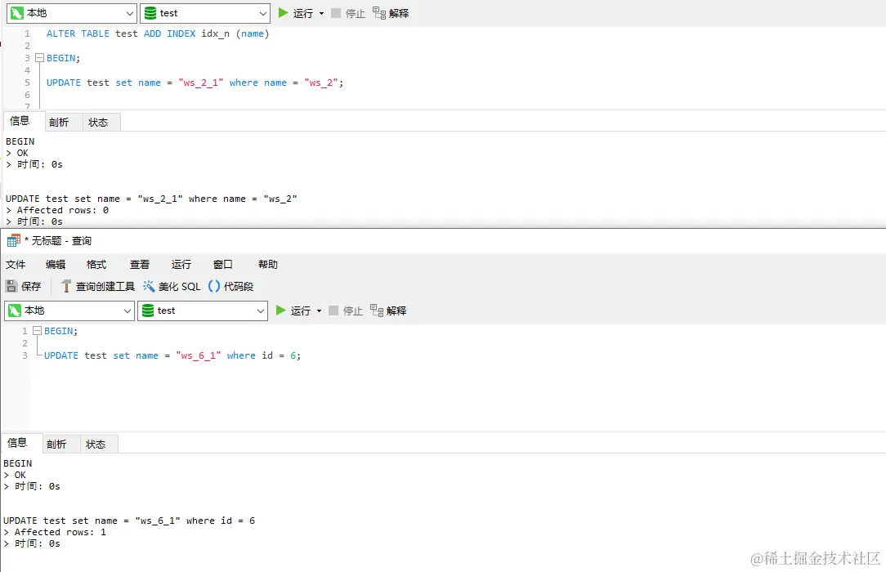Open the Query Builder tool
Viewport: 886px width, 572px height.
(98, 286)
